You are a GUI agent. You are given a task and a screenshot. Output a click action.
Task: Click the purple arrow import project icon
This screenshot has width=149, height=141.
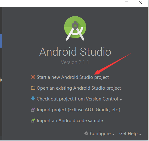coord(33,109)
